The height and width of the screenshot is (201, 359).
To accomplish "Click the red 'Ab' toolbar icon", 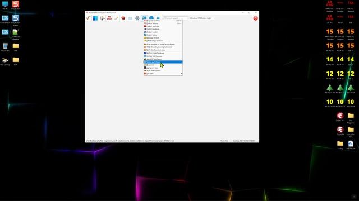I will click(109, 18).
